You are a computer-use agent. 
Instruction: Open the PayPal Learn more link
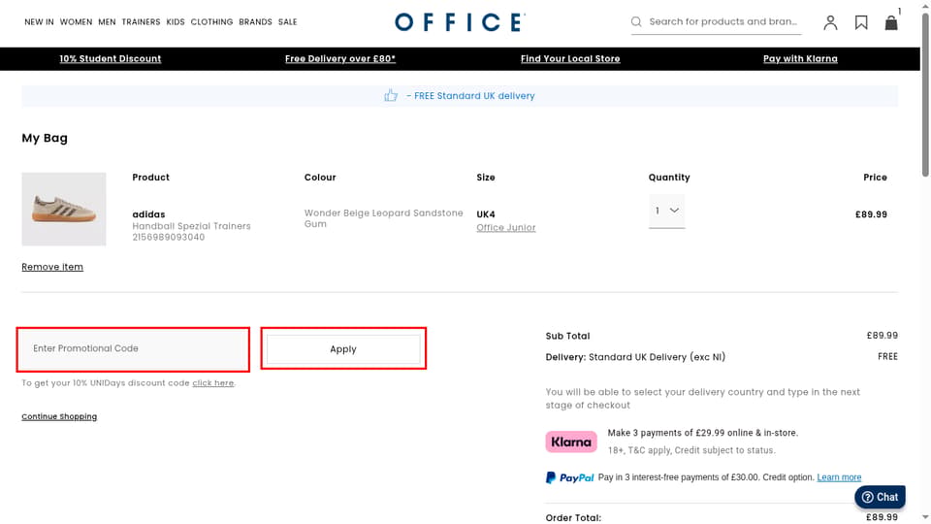(x=839, y=477)
